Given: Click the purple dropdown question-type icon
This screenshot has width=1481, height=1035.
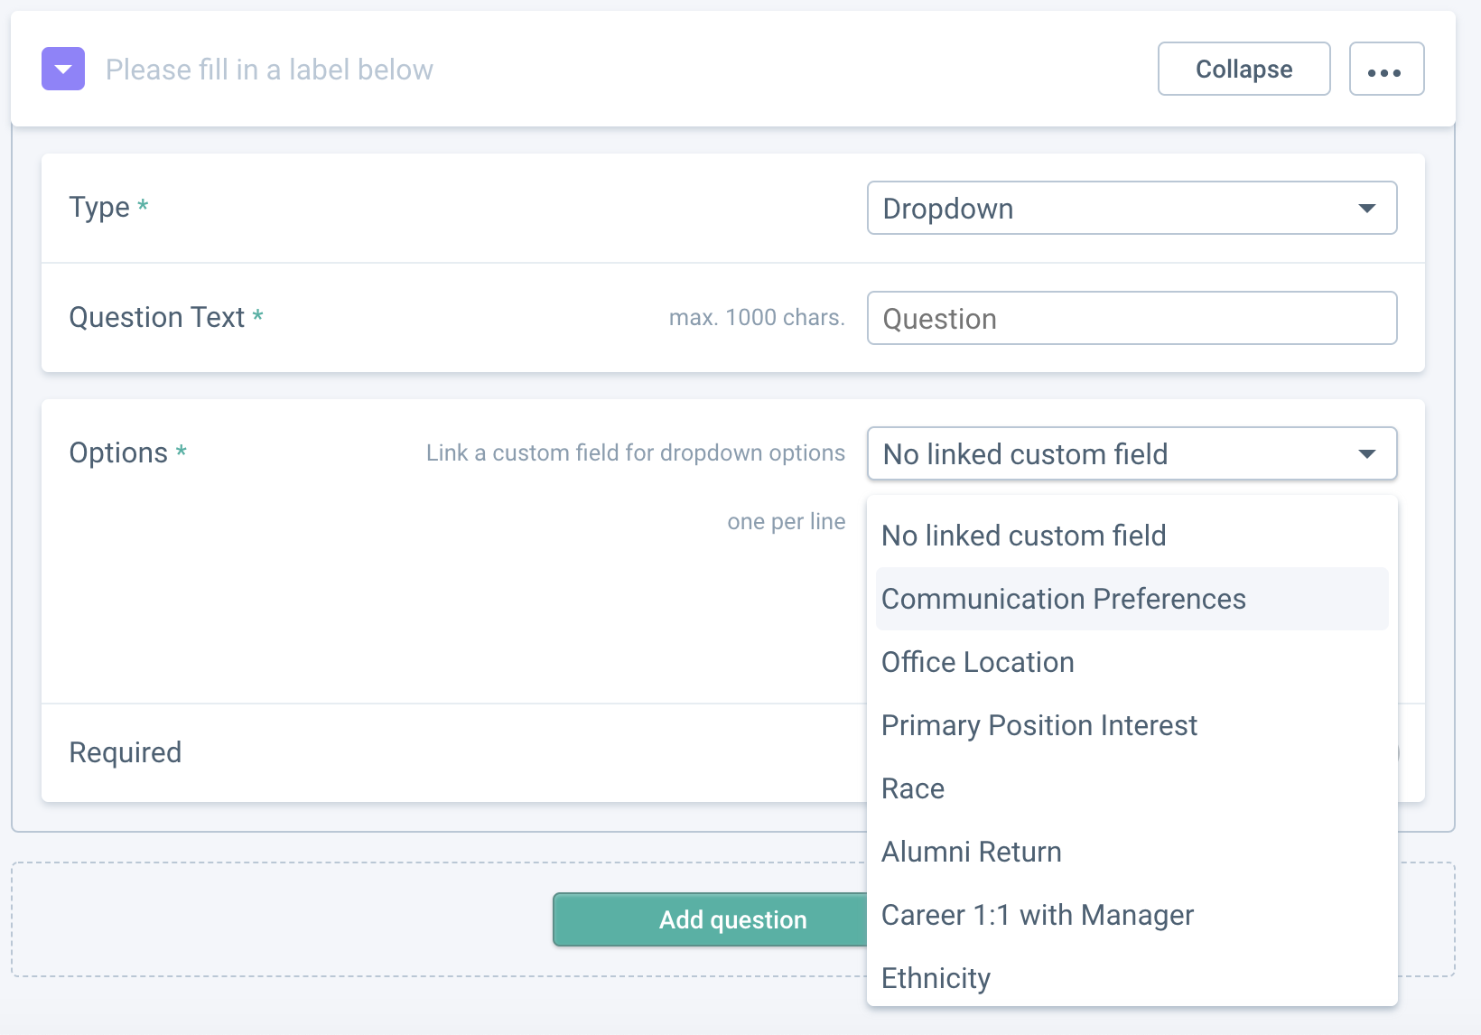Looking at the screenshot, I should [x=63, y=69].
